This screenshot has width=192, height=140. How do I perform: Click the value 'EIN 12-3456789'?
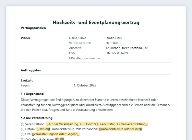(x=117, y=53)
